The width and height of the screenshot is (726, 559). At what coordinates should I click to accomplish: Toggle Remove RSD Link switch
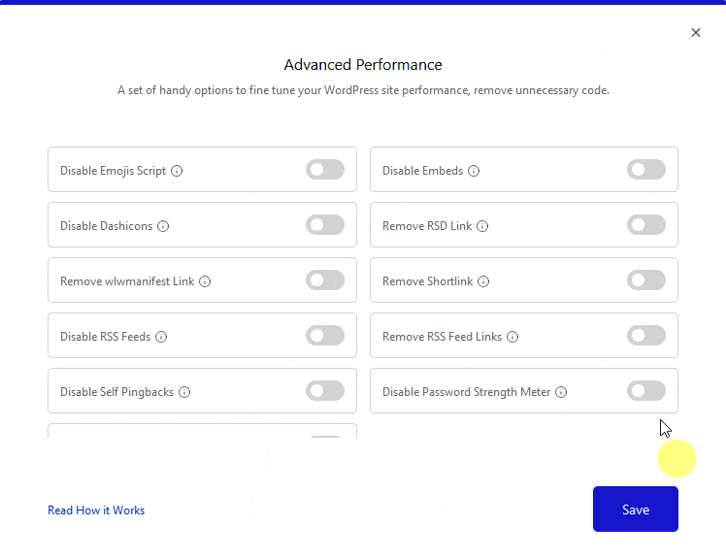646,225
